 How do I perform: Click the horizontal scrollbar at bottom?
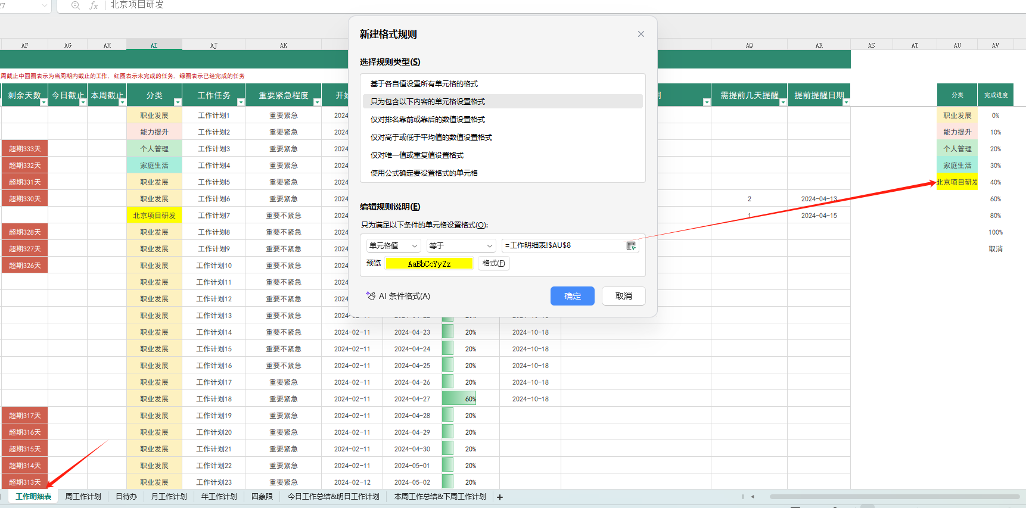coord(894,497)
